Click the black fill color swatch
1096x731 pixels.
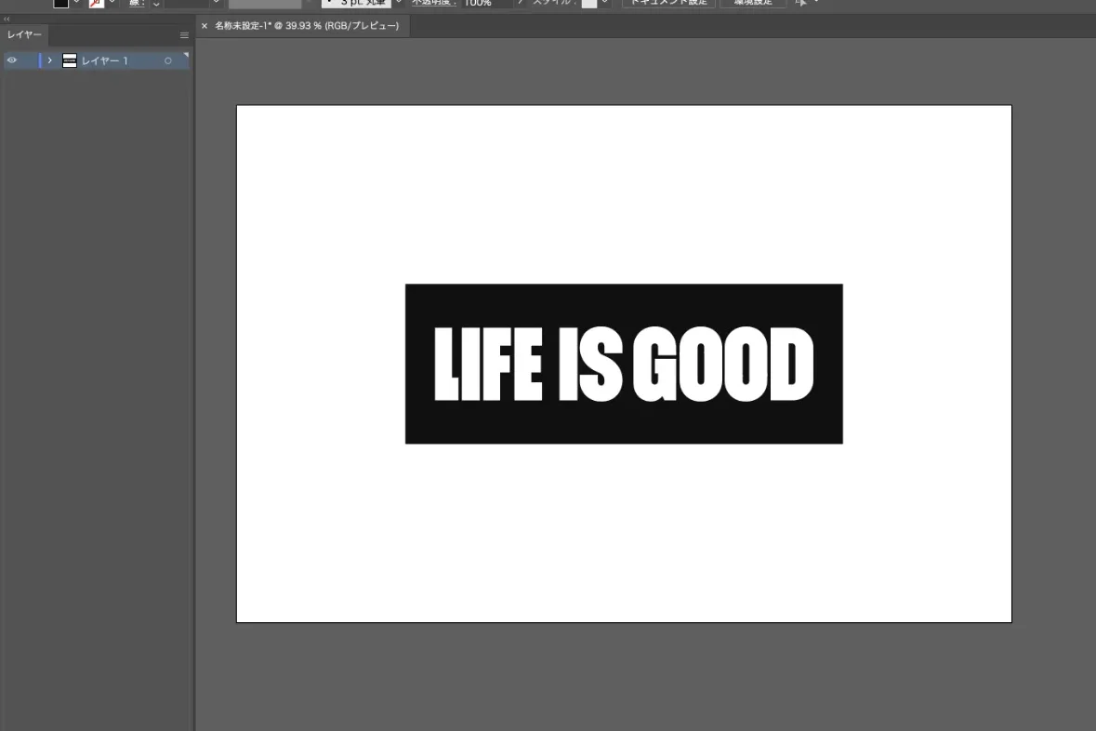tap(60, 3)
